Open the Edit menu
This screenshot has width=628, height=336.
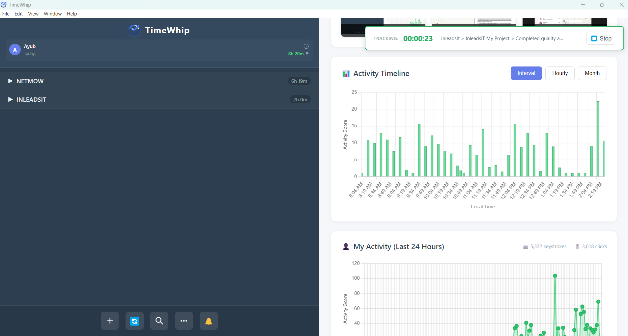[18, 13]
